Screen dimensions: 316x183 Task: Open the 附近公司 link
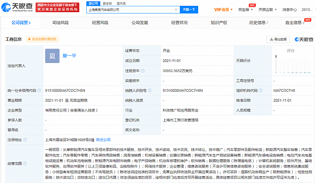coord(103,140)
